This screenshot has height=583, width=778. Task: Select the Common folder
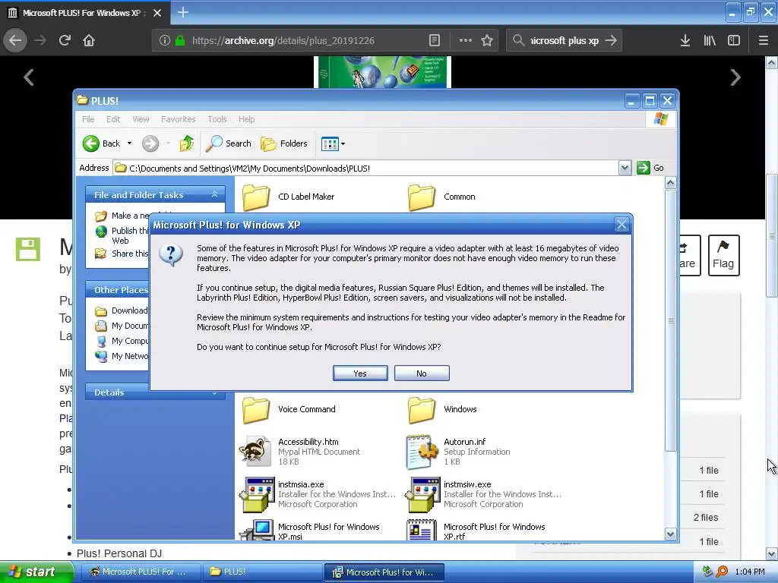click(x=441, y=197)
